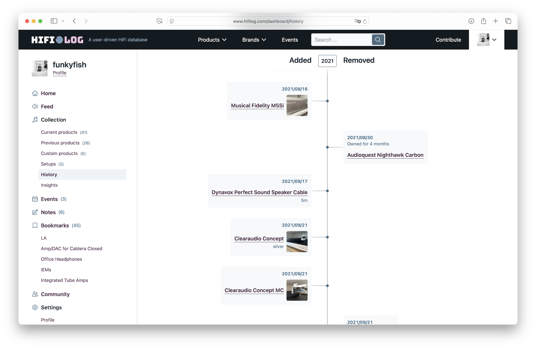Open the Home sidebar item
This screenshot has width=536, height=349.
[x=48, y=93]
